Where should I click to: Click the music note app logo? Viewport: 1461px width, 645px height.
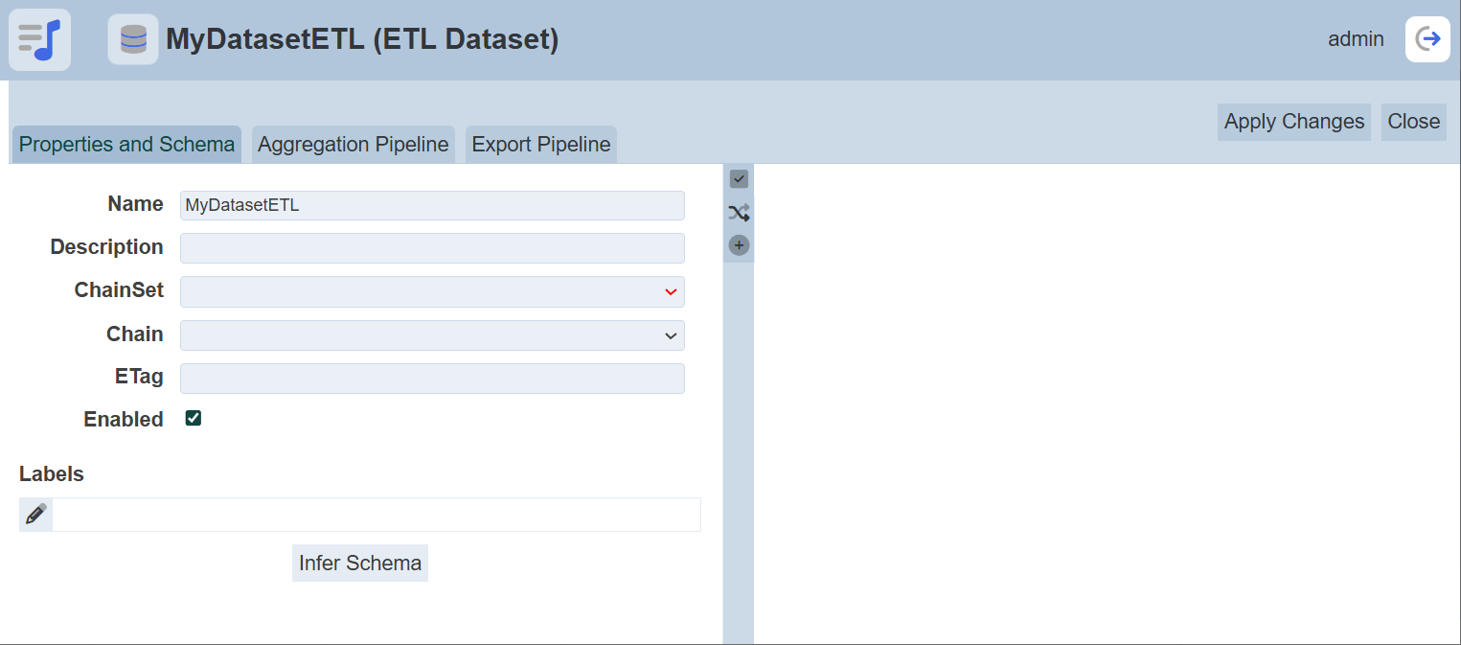[x=38, y=38]
